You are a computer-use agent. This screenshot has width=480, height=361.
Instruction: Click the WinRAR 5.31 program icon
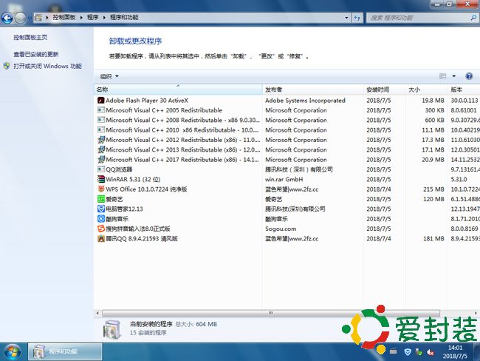point(100,179)
